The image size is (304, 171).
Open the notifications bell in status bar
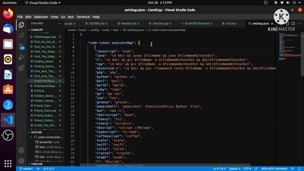299,169
